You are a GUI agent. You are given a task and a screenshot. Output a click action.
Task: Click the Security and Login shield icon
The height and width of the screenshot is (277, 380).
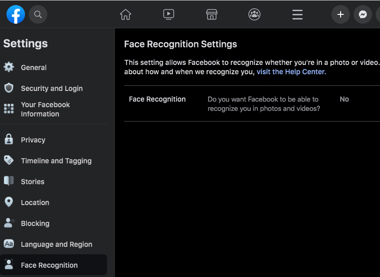coord(9,88)
